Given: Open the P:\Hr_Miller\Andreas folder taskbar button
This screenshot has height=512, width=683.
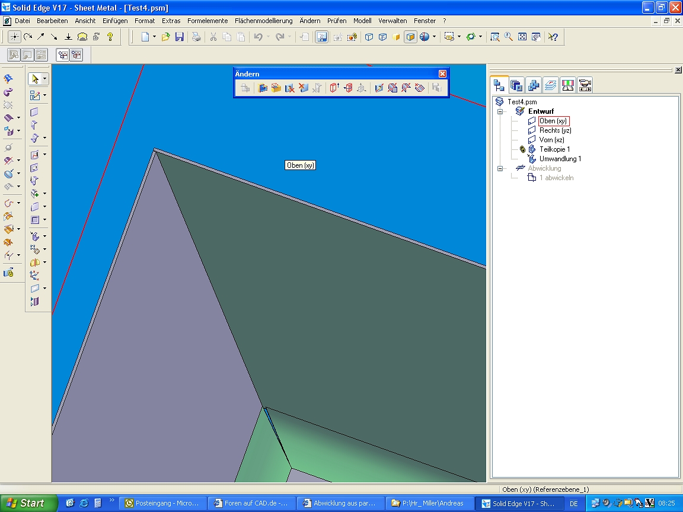Looking at the screenshot, I should pyautogui.click(x=430, y=503).
